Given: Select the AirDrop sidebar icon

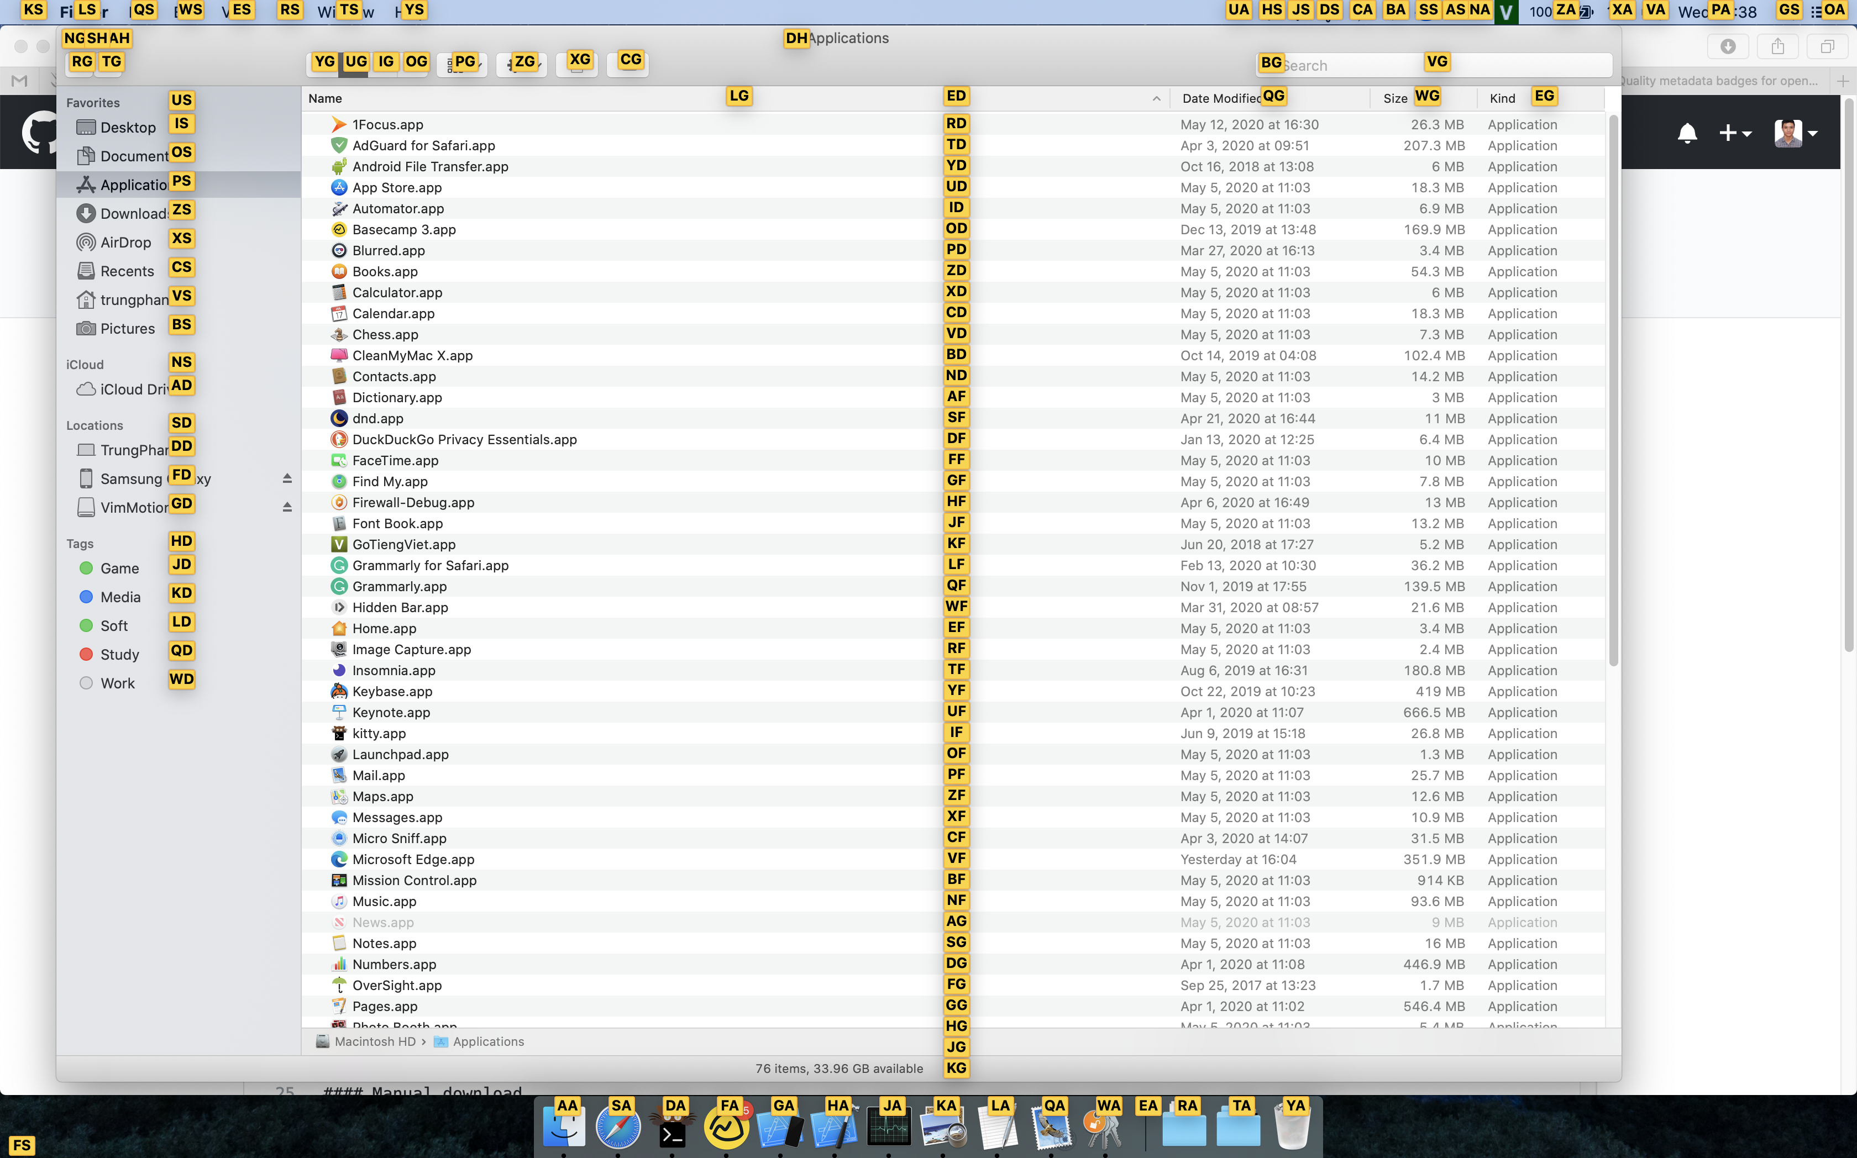Looking at the screenshot, I should [x=86, y=243].
